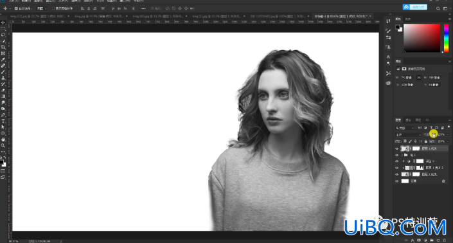Select the Blur tool
Screen dimensions: 453x243
click(x=3, y=103)
